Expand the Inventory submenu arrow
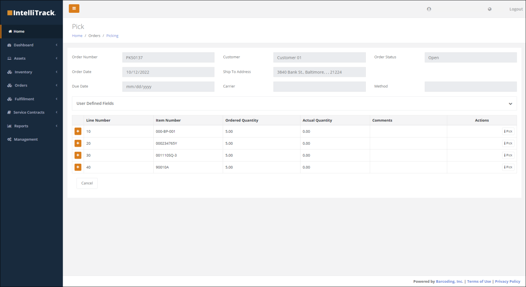 point(56,72)
